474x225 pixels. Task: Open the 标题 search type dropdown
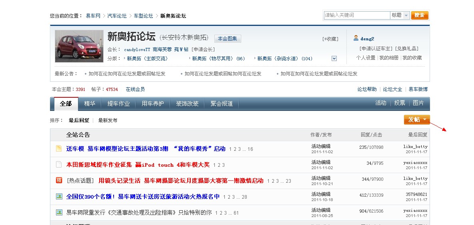pos(400,15)
